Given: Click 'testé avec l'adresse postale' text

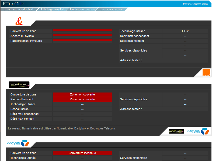Looking at the screenshot, I should [196, 4].
